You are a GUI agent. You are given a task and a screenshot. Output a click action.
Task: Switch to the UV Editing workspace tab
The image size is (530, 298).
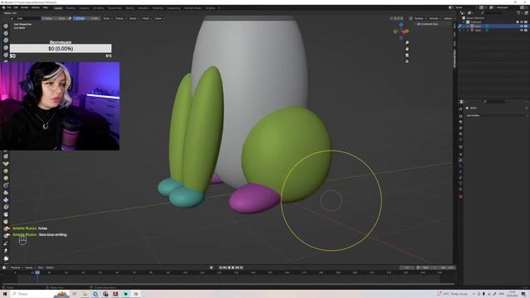(99, 7)
